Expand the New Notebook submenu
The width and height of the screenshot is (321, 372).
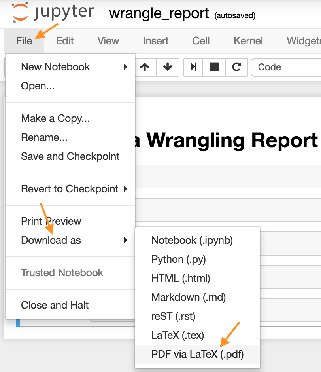[x=55, y=67]
